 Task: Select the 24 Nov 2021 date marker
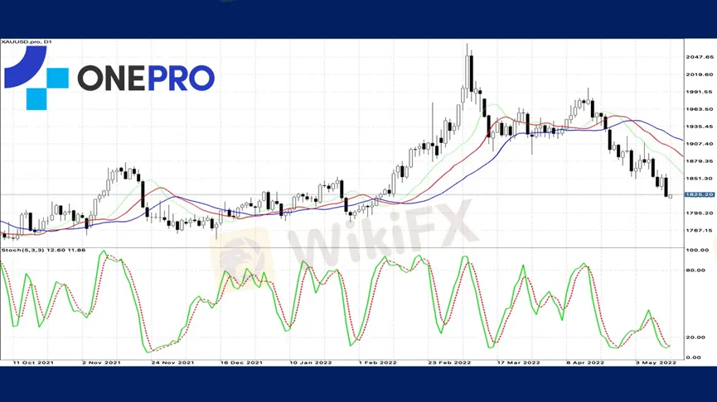coord(172,363)
